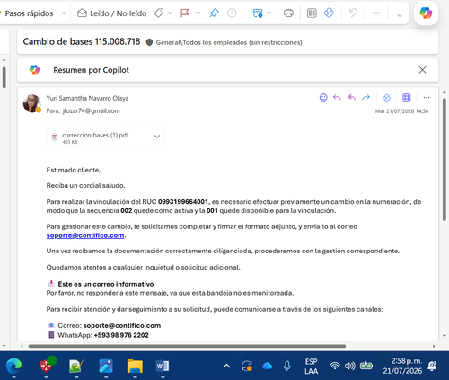Toggle Leído / No leído status
The height and width of the screenshot is (380, 449).
coord(112,13)
